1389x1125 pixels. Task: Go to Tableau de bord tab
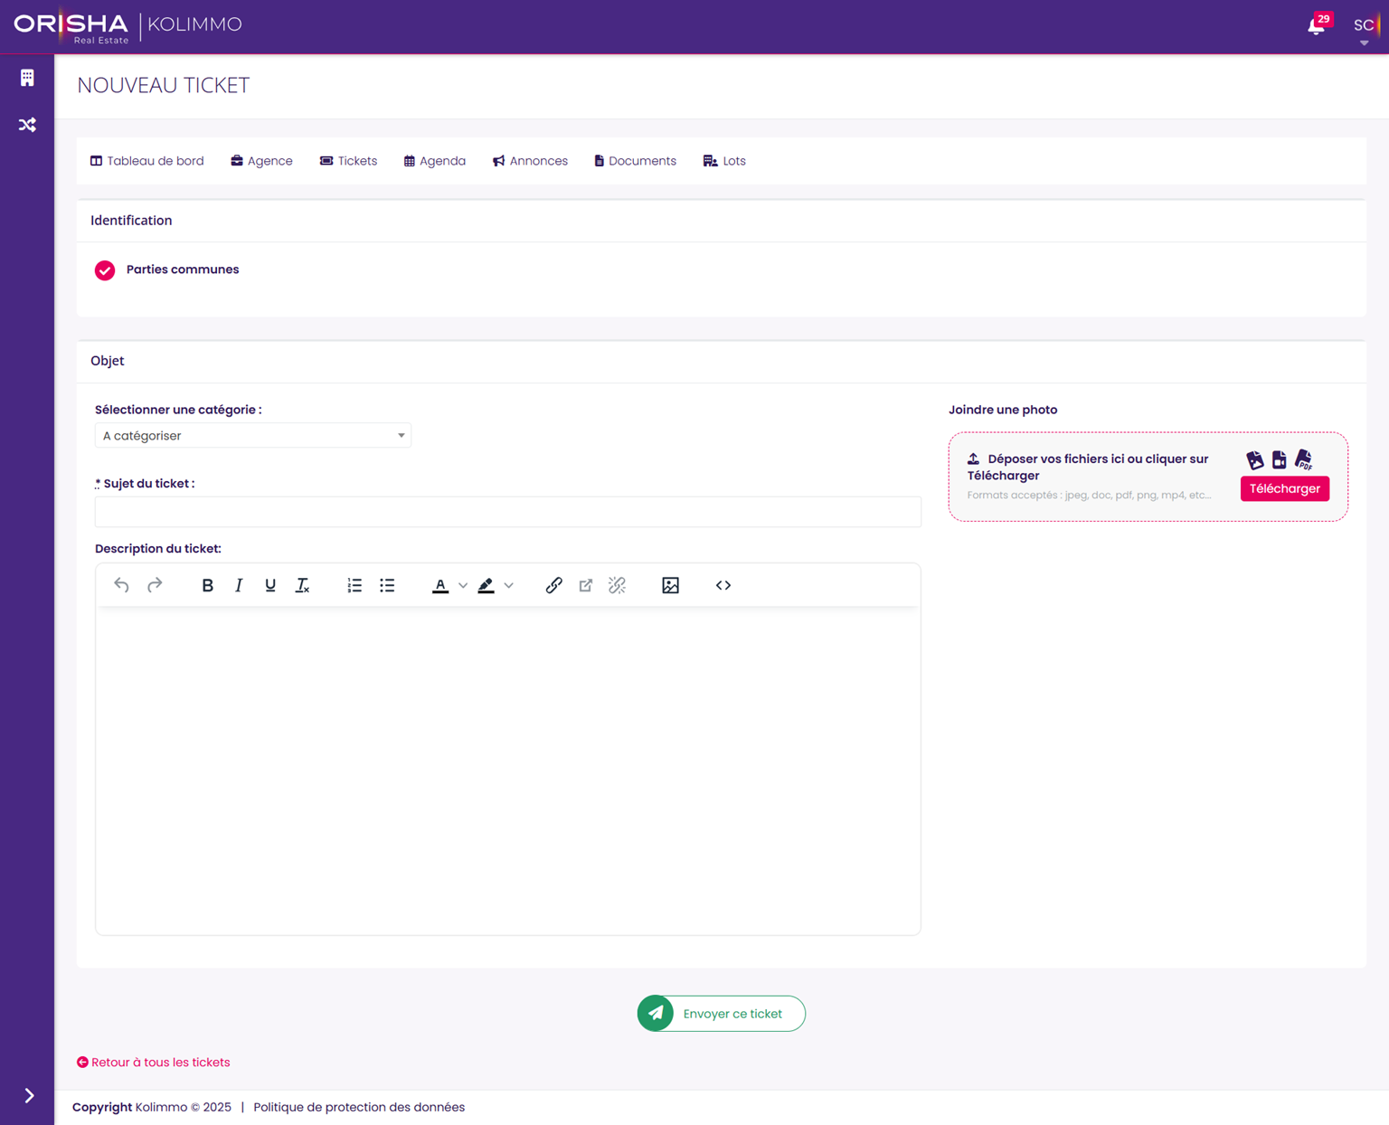coord(147,161)
